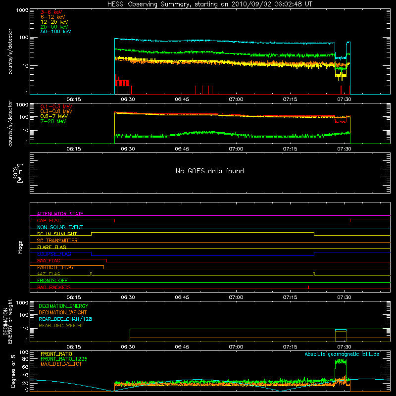This screenshot has height=396, width=396.
Task: Select the 0.1-0.3 MeV legend label
Action: [56, 106]
